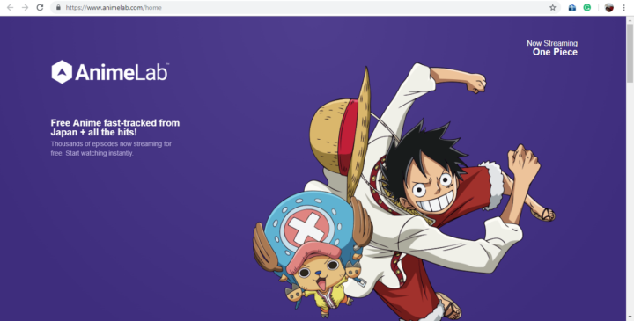Click the AnimeLab hexagon logo icon
The height and width of the screenshot is (321, 634).
[62, 72]
